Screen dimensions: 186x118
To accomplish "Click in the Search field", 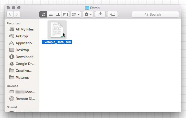I will pos(155,14).
